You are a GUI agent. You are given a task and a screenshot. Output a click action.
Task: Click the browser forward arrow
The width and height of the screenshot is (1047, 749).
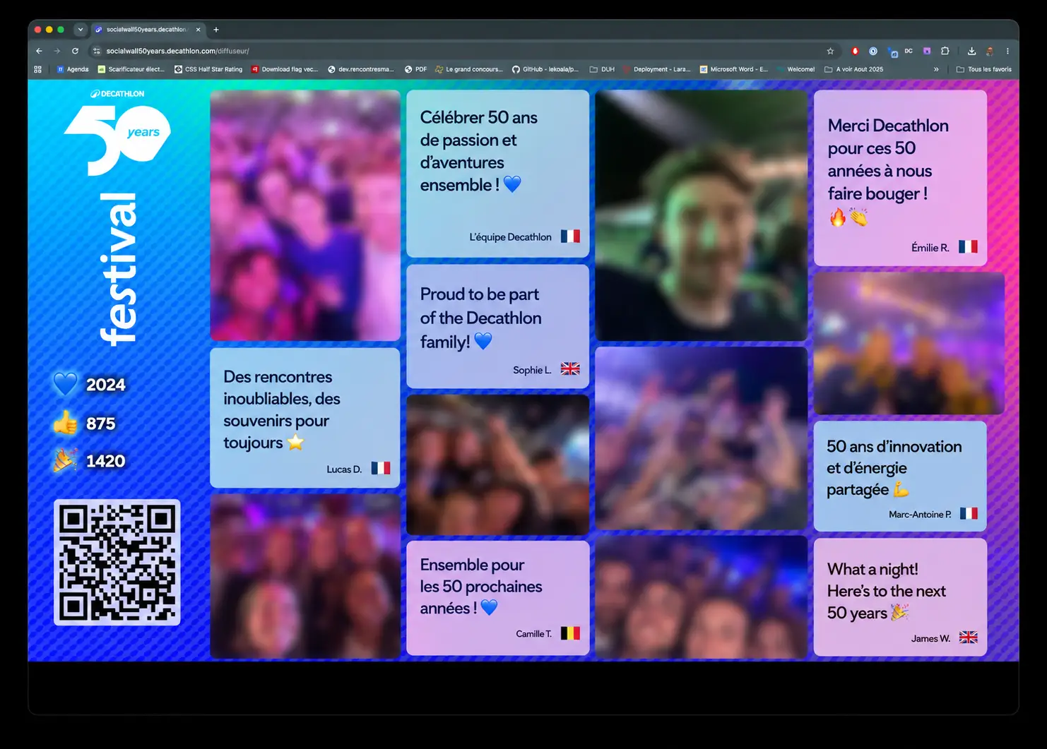[x=57, y=51]
